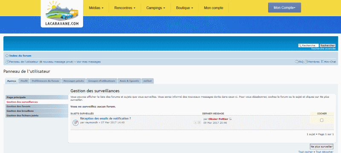
Task: Click Tout cocher link
Action: 306,152
